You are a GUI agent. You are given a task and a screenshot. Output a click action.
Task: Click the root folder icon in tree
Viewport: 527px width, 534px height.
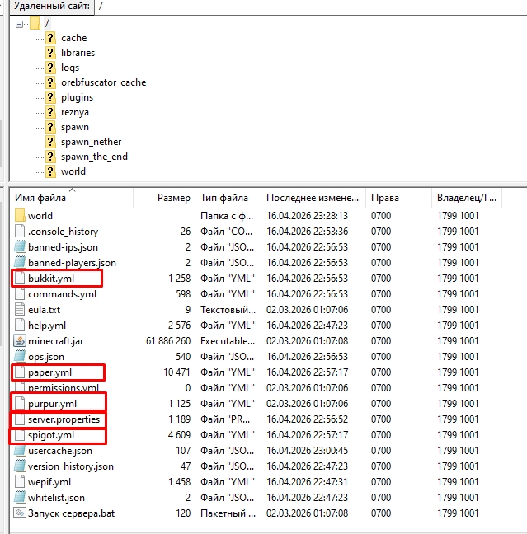point(35,23)
